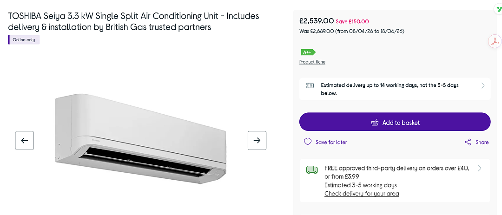The image size is (502, 215).
Task: Click the green delivery van icon
Action: [312, 169]
